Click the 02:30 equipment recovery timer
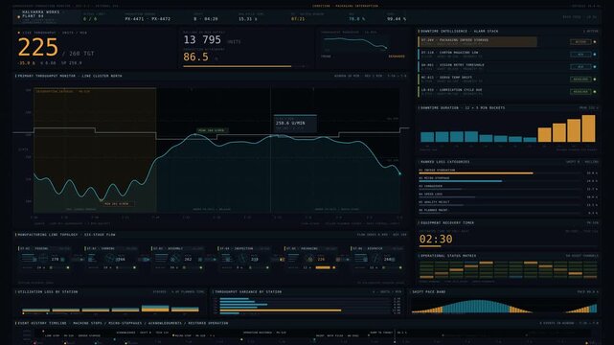This screenshot has height=345, width=614. point(436,239)
